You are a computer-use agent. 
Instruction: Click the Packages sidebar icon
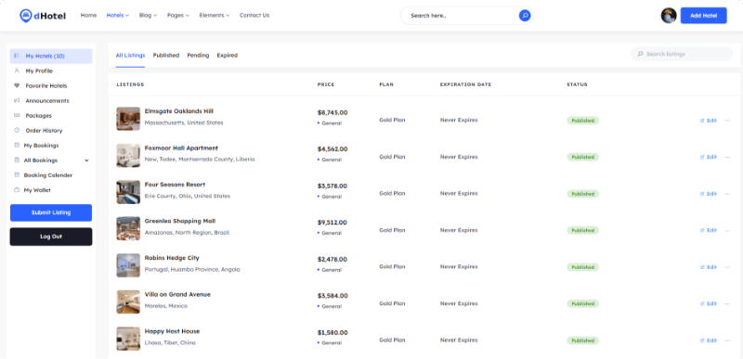click(x=17, y=115)
